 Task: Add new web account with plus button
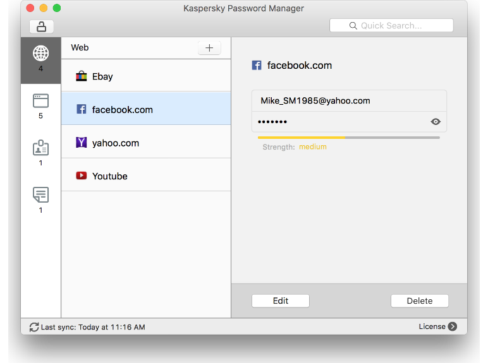click(x=209, y=48)
